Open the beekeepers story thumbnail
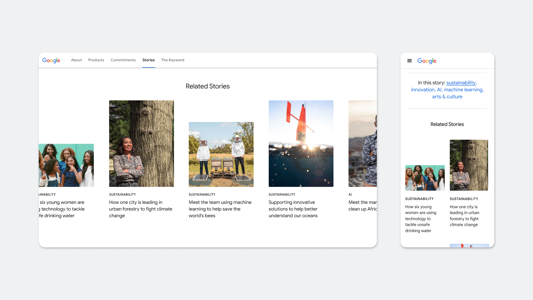The height and width of the screenshot is (300, 533). 221,154
